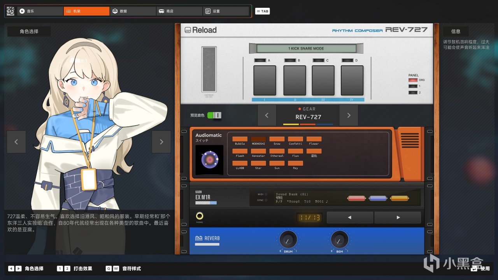Image resolution: width=498 pixels, height=280 pixels.
Task: Select the ORG panel indicator
Action: tap(413, 80)
